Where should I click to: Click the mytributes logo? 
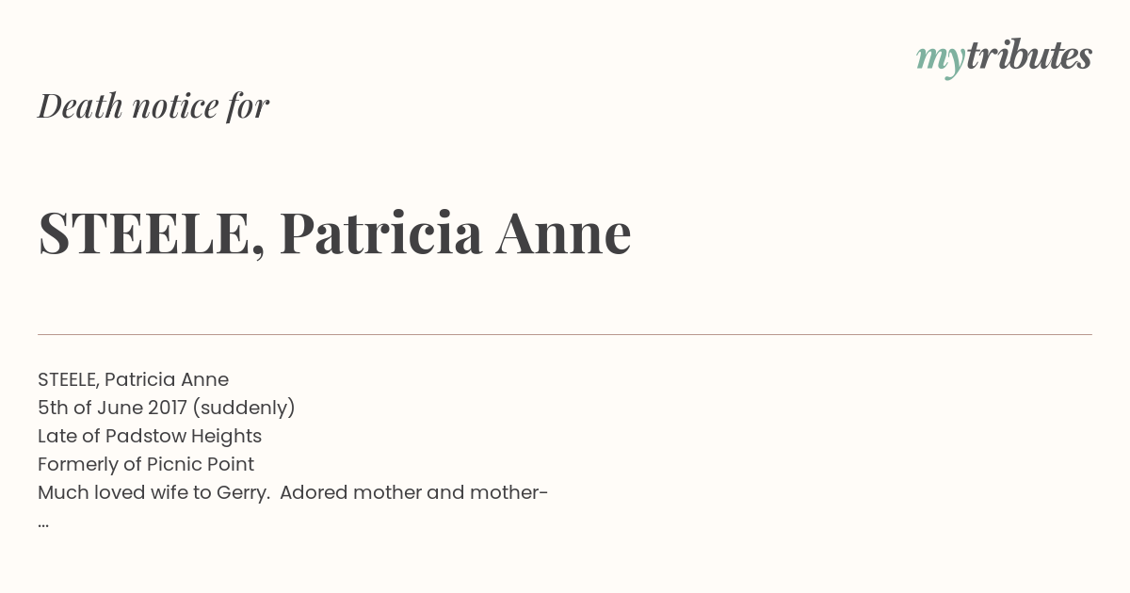(x=1004, y=57)
